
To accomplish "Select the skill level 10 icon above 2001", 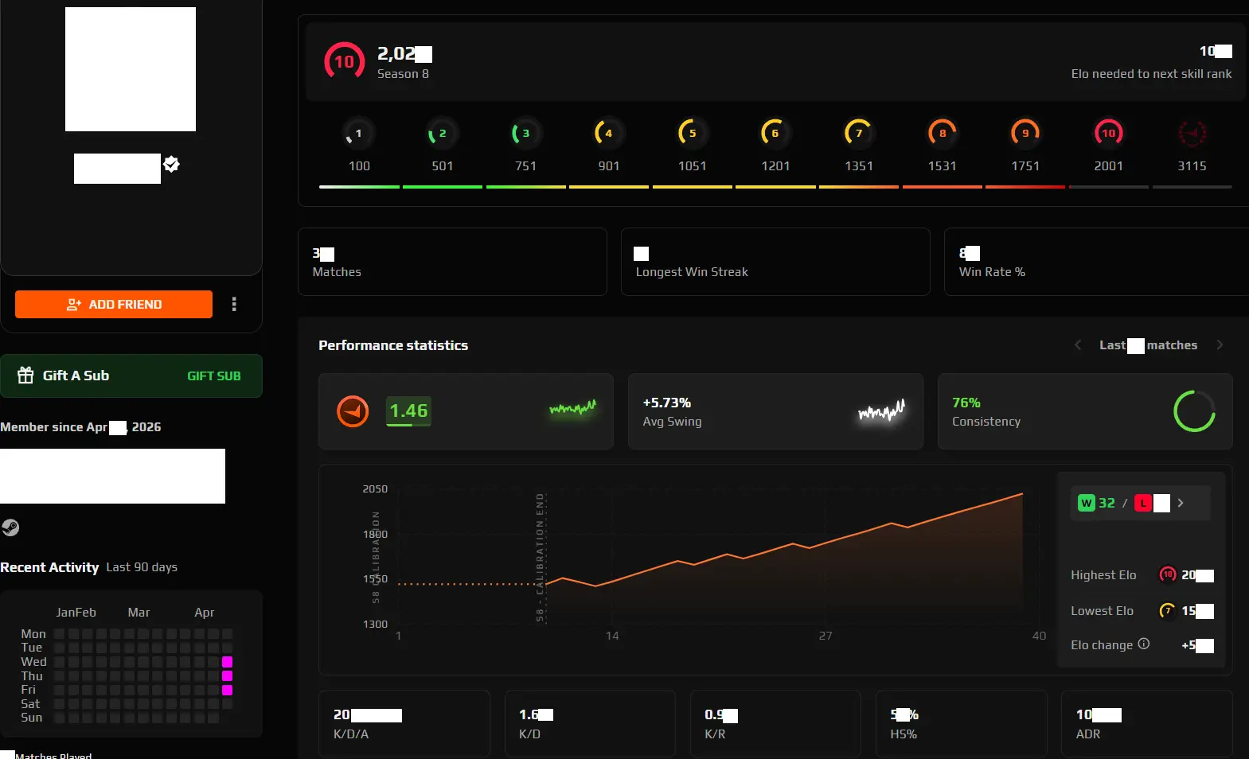I will coord(1108,133).
